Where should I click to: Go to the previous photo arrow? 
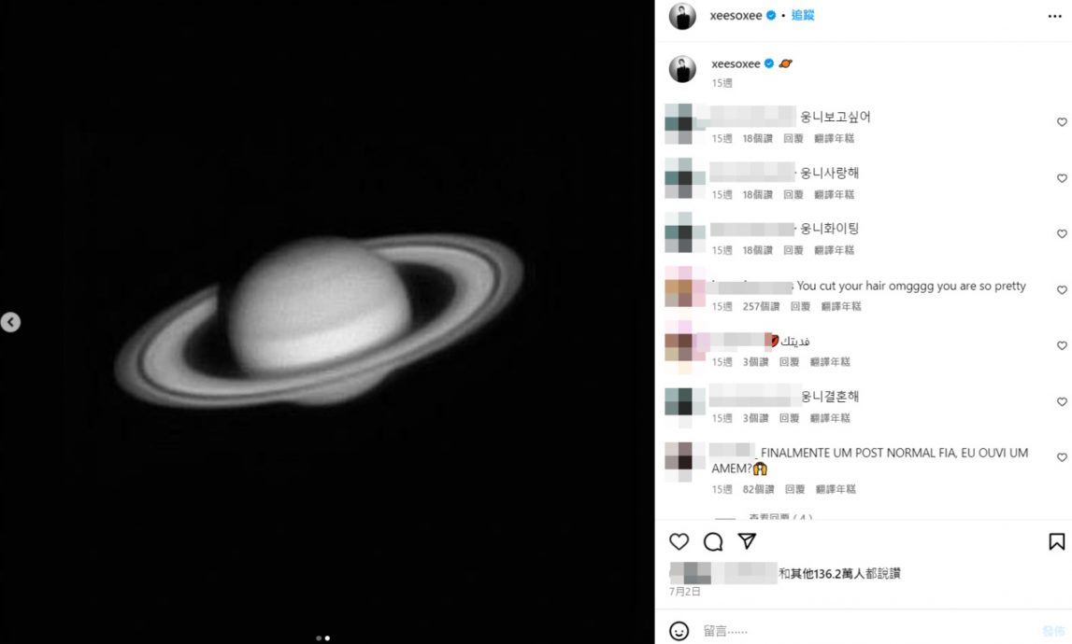(10, 322)
